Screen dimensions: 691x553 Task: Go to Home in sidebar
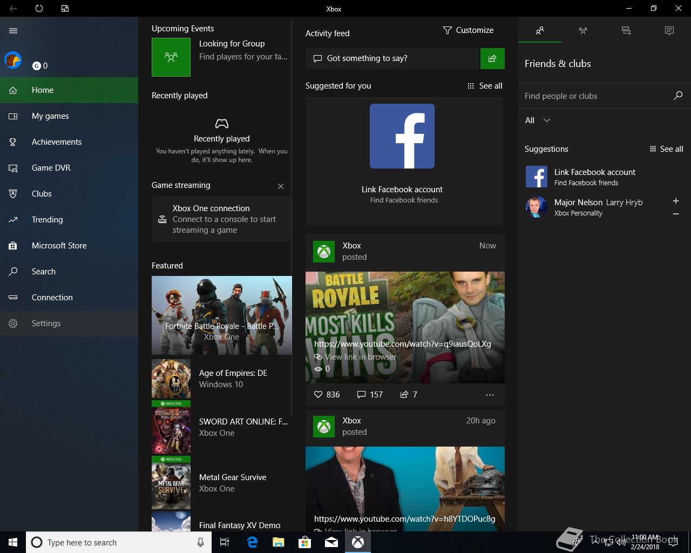pyautogui.click(x=69, y=90)
